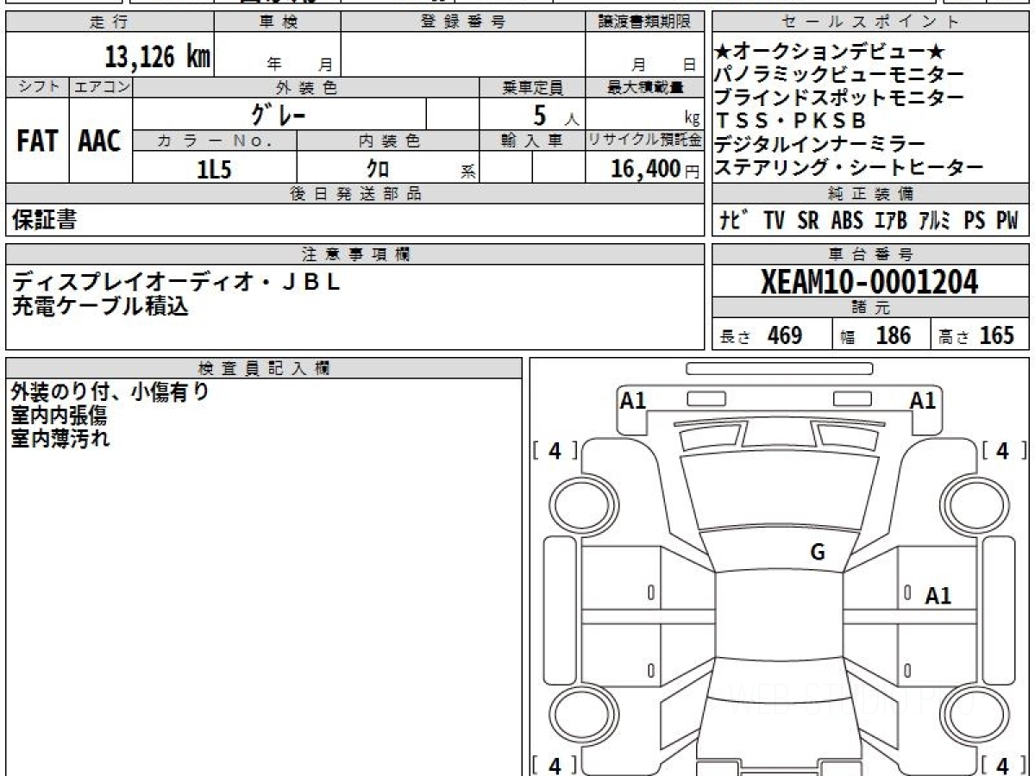This screenshot has width=1035, height=776.
Task: Click the A1 mark at bumper's right corner
Action: click(923, 400)
